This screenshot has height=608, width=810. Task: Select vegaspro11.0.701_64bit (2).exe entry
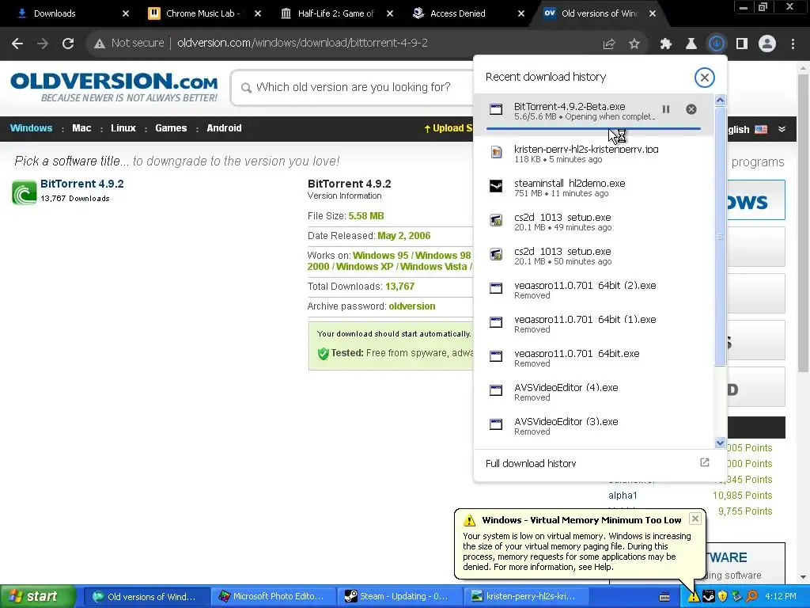[593, 290]
